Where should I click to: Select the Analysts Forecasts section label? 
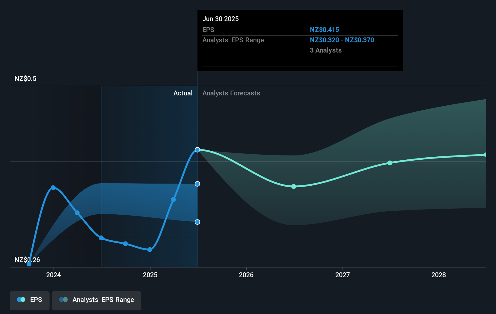pos(231,93)
